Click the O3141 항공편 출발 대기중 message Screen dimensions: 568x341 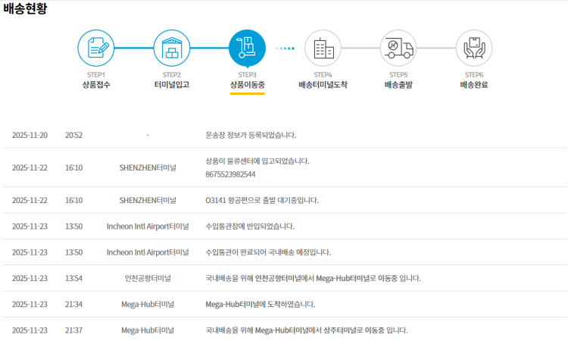pyautogui.click(x=262, y=200)
